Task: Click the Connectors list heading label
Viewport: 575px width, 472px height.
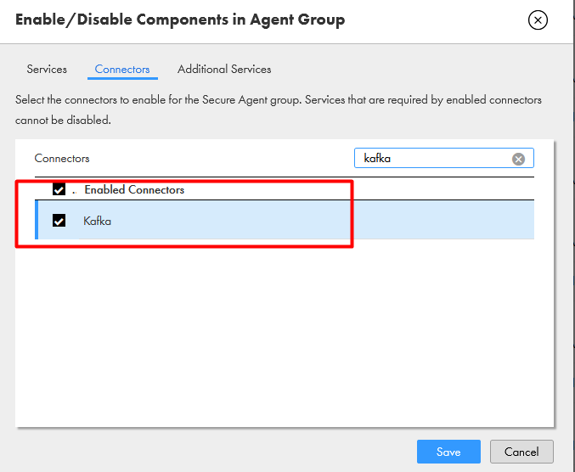Action: point(62,158)
